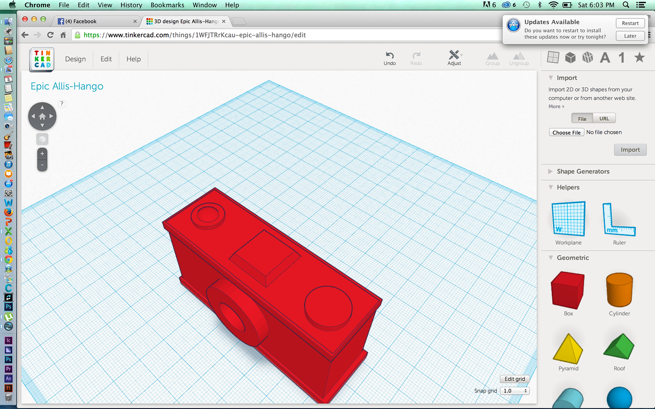The width and height of the screenshot is (655, 409).
Task: Click the Epic Allis-Hango title
Action: tap(67, 86)
